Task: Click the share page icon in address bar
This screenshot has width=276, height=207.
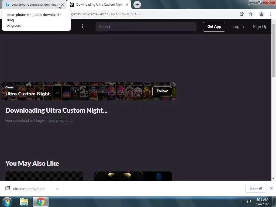Action: 242,14
